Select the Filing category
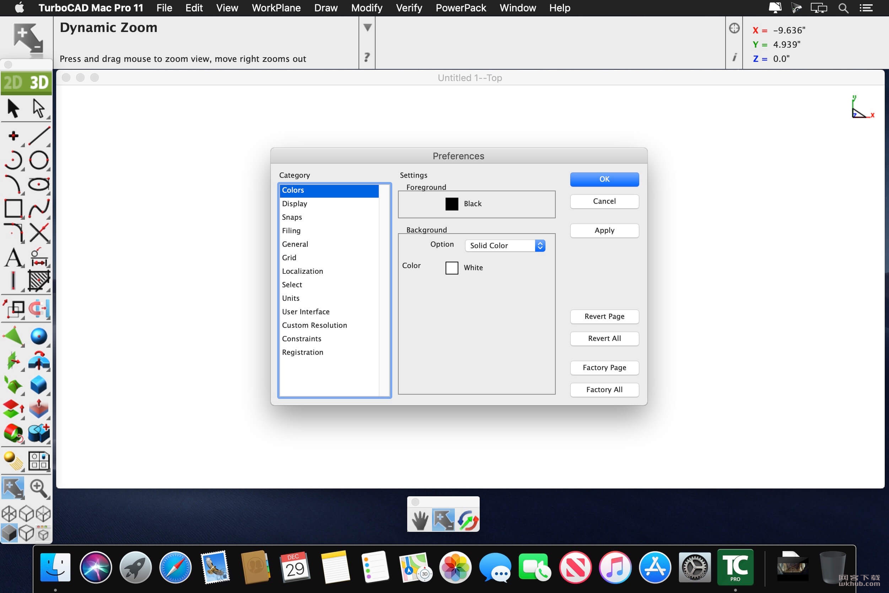889x593 pixels. (x=329, y=231)
